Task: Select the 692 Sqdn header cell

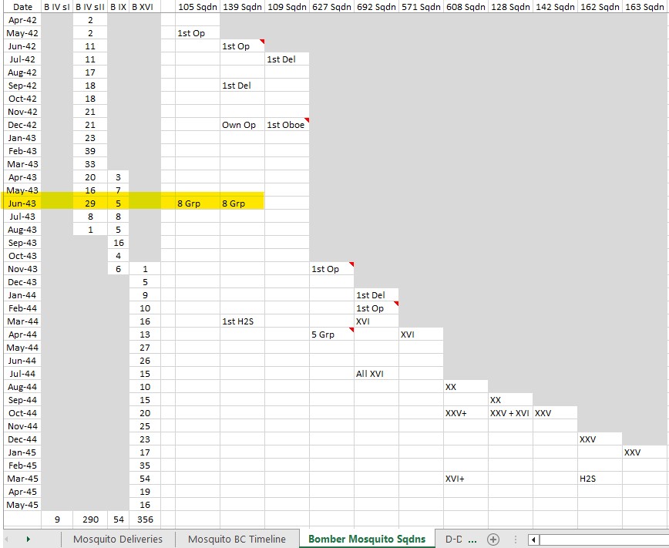Action: pos(376,7)
